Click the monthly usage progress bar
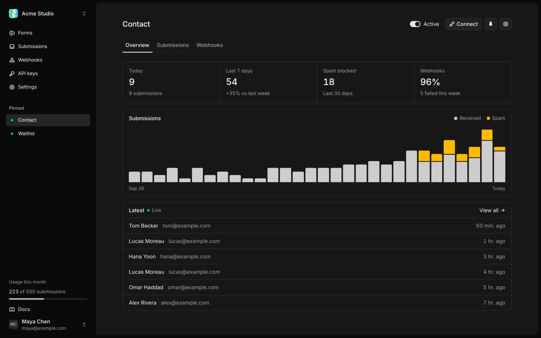 click(x=48, y=299)
